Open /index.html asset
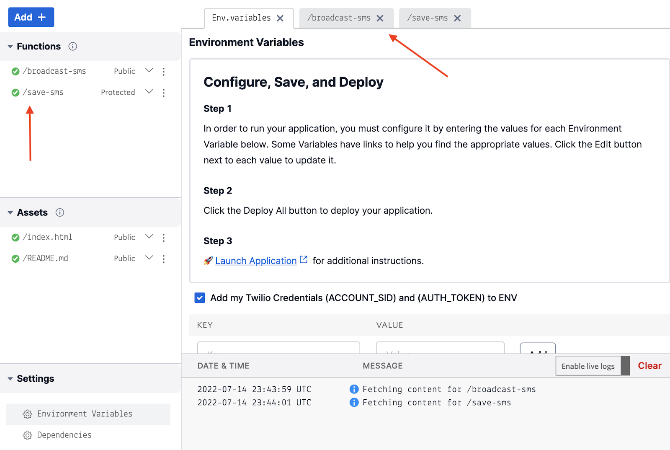 pos(47,237)
